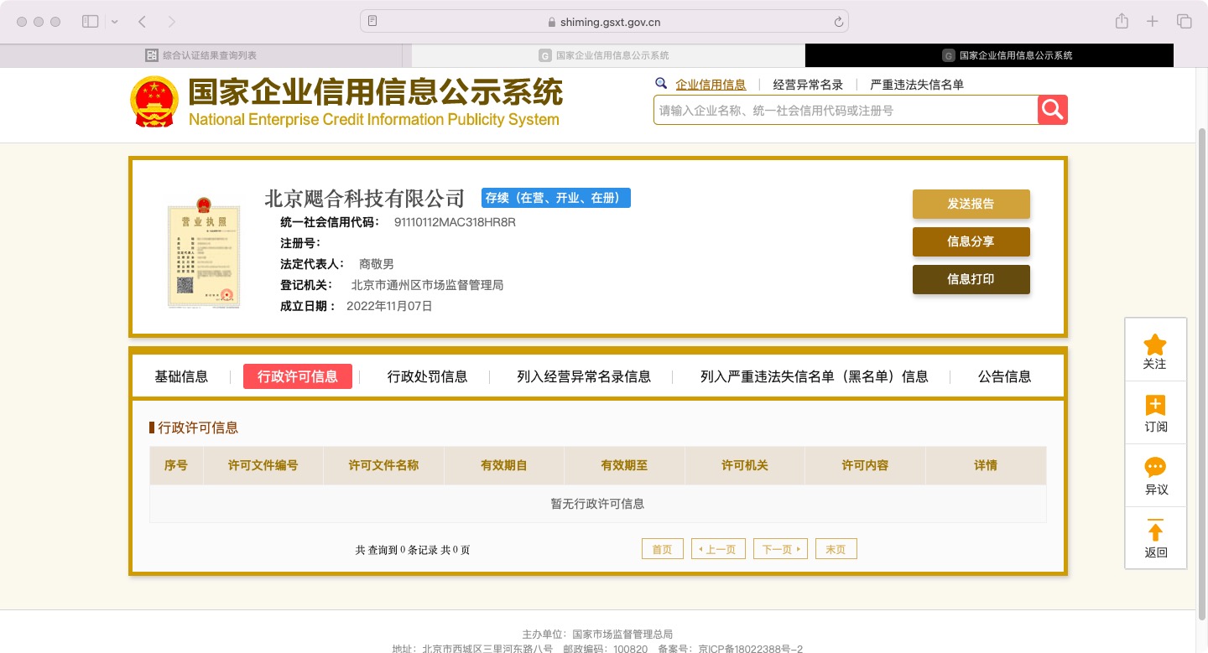The height and width of the screenshot is (653, 1208).
Task: Click the legal representative name 商敬男
Action: 377,264
